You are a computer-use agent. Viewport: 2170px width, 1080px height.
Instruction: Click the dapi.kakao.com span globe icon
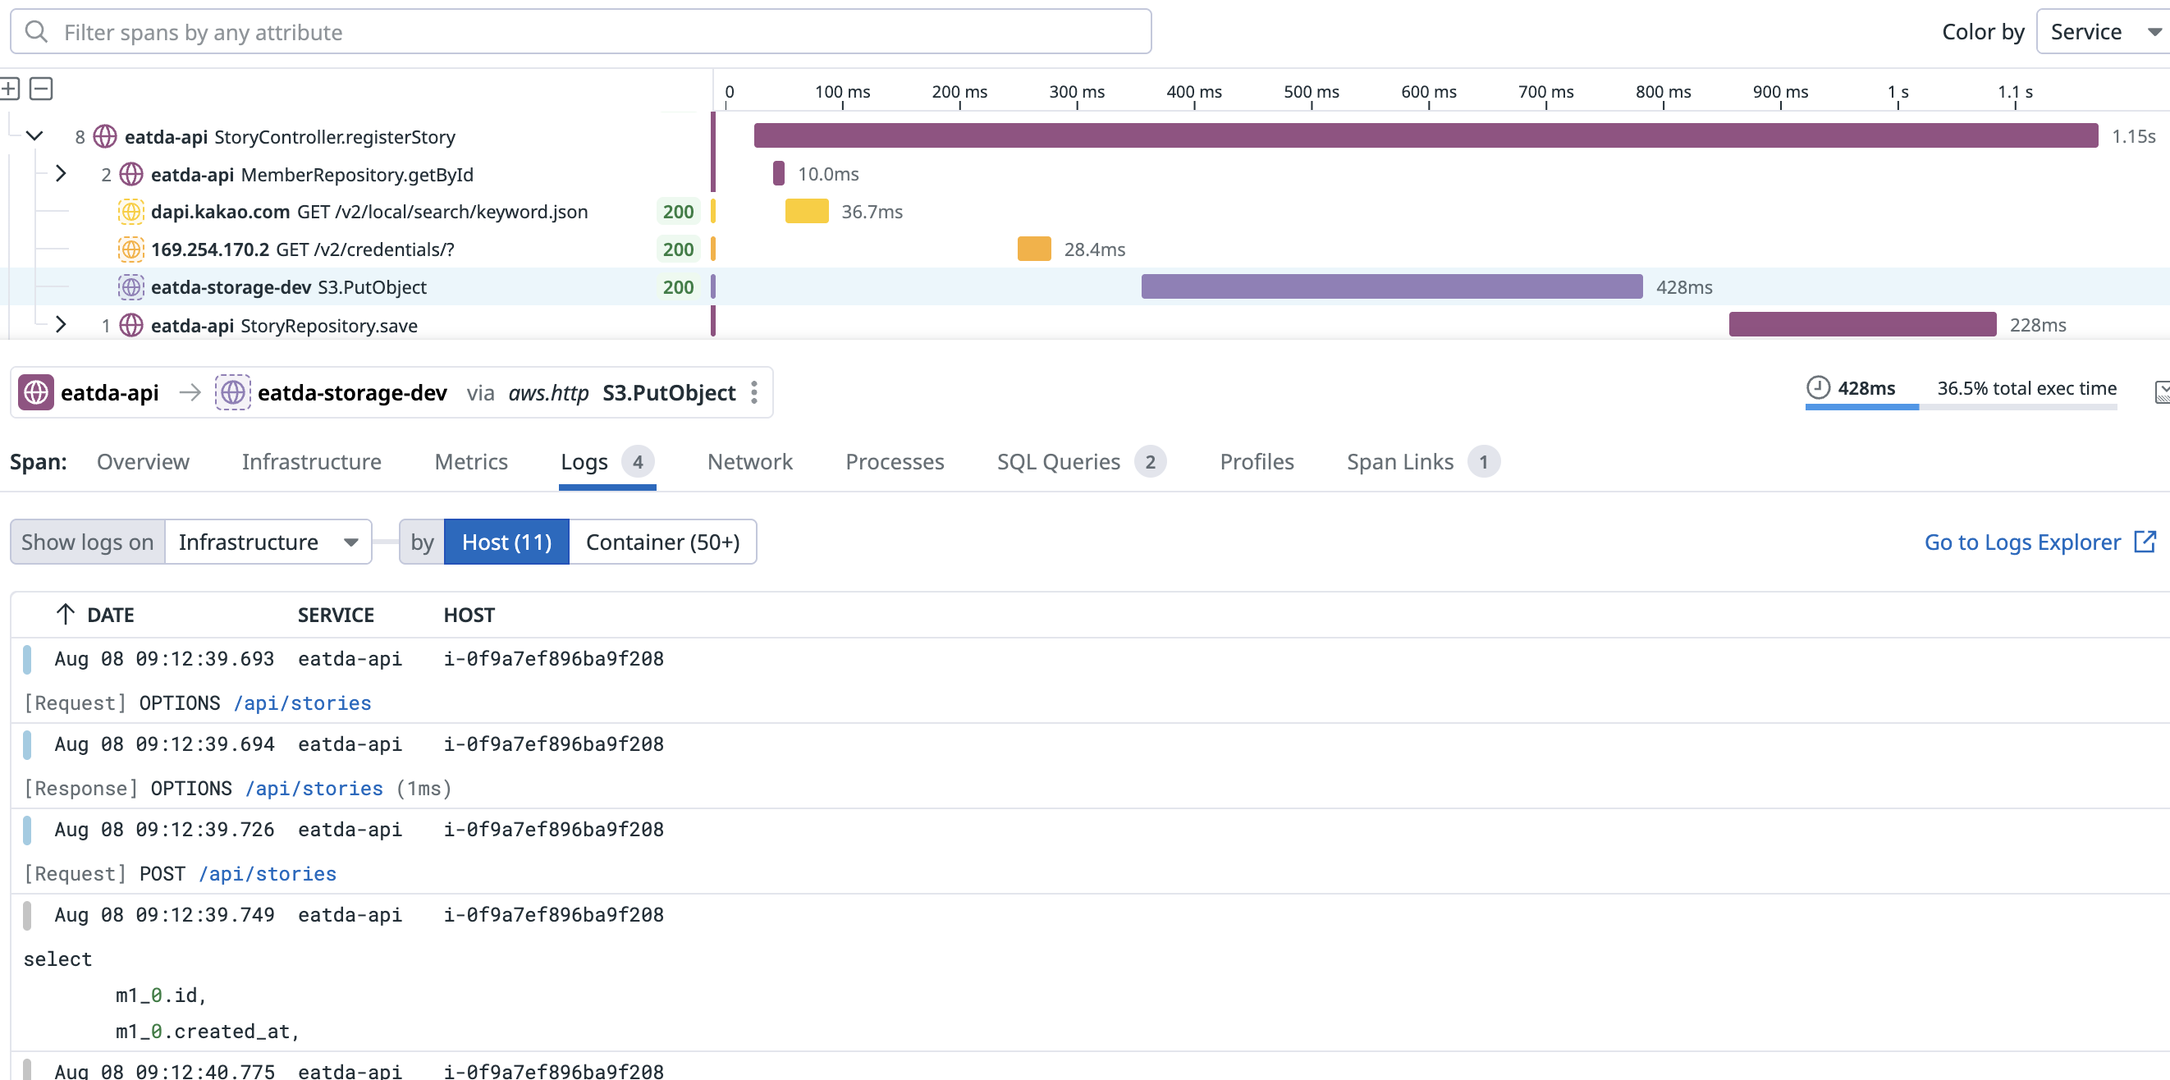point(130,212)
